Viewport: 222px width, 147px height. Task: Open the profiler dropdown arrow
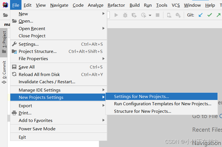coord(150,15)
